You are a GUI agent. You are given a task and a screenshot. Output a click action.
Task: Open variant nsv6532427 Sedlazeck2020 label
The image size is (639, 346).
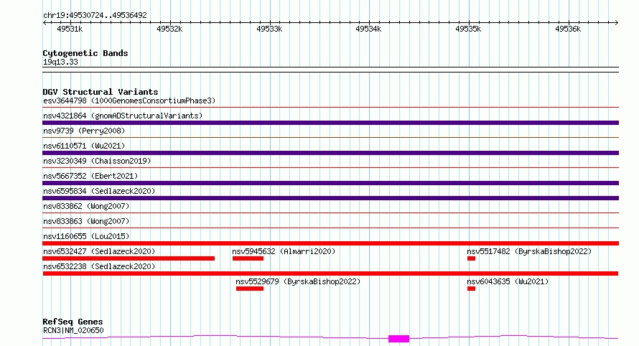click(99, 251)
